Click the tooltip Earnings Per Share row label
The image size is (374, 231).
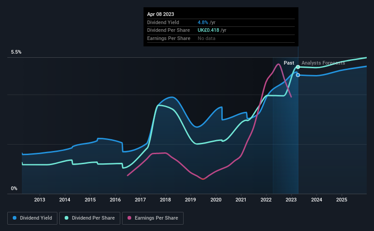(x=169, y=38)
